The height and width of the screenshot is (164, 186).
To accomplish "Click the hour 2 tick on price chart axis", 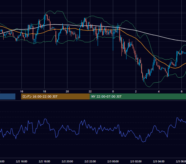I will pyautogui.click(x=136, y=92).
